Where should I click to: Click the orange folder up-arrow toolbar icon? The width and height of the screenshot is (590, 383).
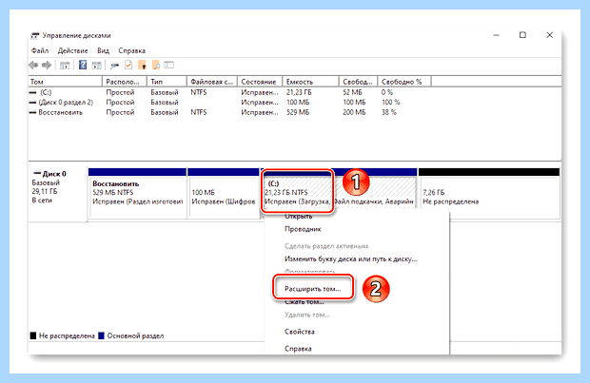(142, 66)
